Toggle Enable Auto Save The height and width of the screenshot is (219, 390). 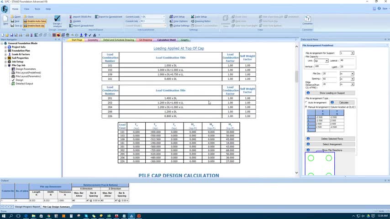35,21
